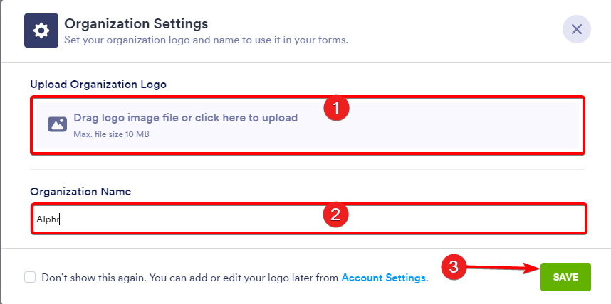Click the Organization Name field label
Viewport: 611px width, 304px height.
point(80,192)
